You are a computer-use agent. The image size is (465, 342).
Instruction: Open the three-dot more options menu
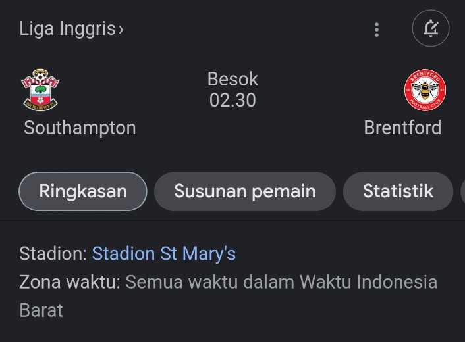[377, 30]
